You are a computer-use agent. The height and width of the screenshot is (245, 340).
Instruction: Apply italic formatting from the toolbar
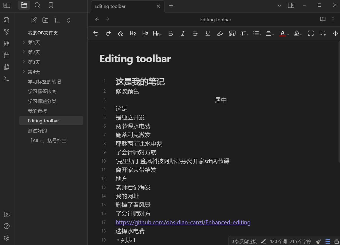(x=183, y=33)
